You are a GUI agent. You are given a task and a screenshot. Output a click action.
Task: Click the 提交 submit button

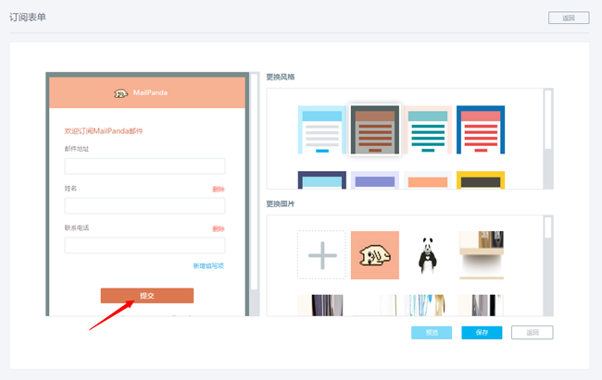[147, 296]
